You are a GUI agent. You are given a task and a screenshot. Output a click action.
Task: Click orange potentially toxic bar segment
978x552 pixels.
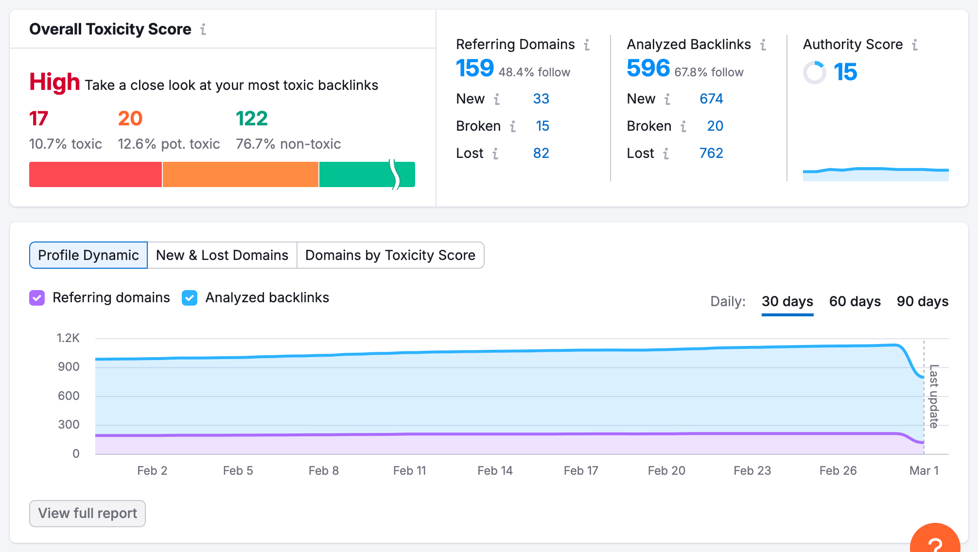[x=241, y=174]
